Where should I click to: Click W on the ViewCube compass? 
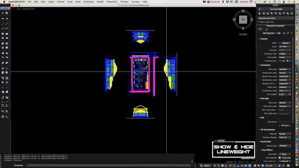[x=234, y=20]
